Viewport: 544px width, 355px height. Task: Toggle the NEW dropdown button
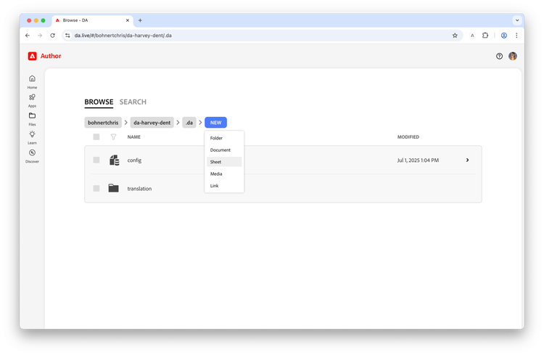[216, 123]
